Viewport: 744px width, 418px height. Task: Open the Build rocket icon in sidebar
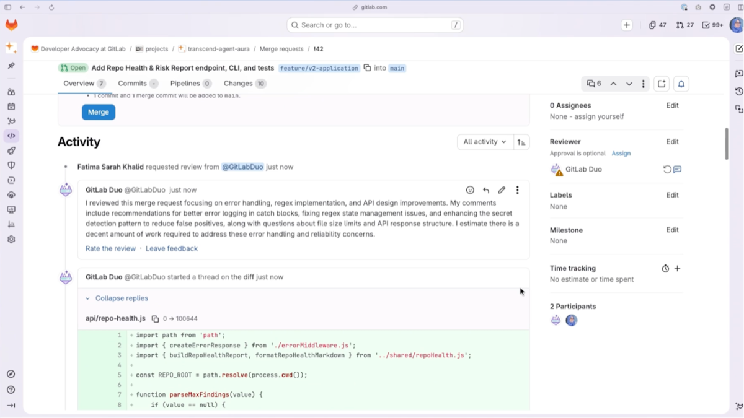pyautogui.click(x=11, y=150)
